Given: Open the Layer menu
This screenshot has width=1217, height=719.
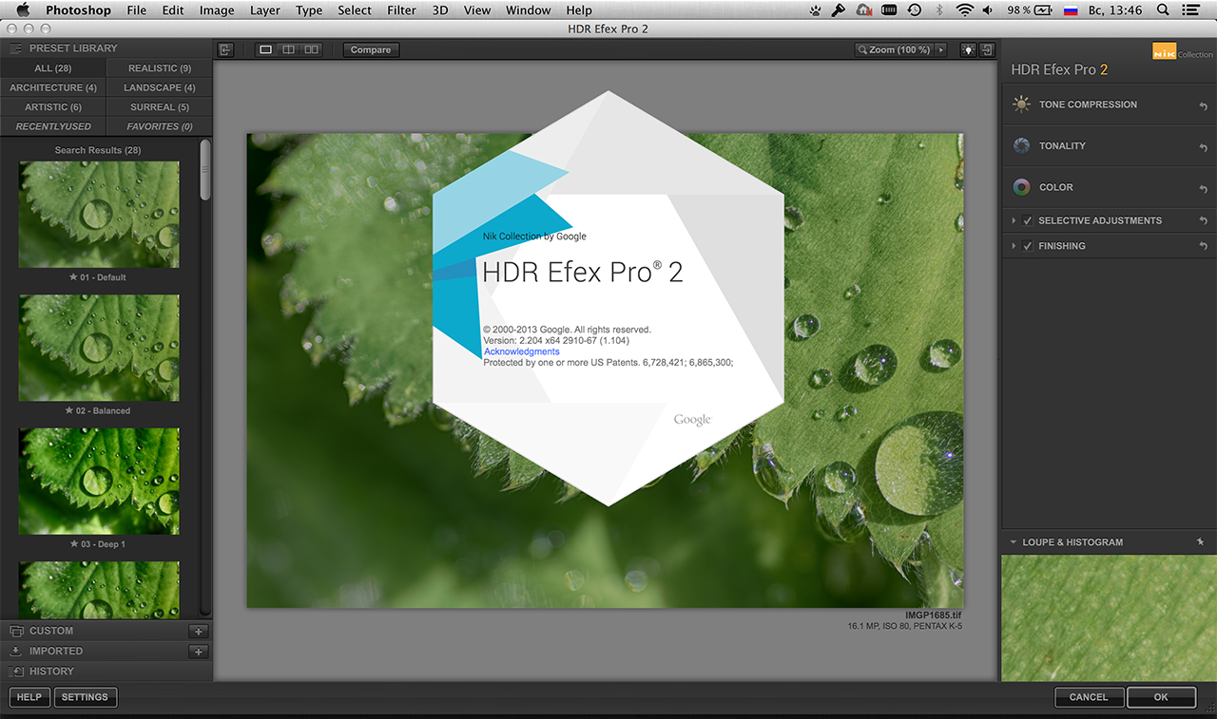Looking at the screenshot, I should coord(265,10).
